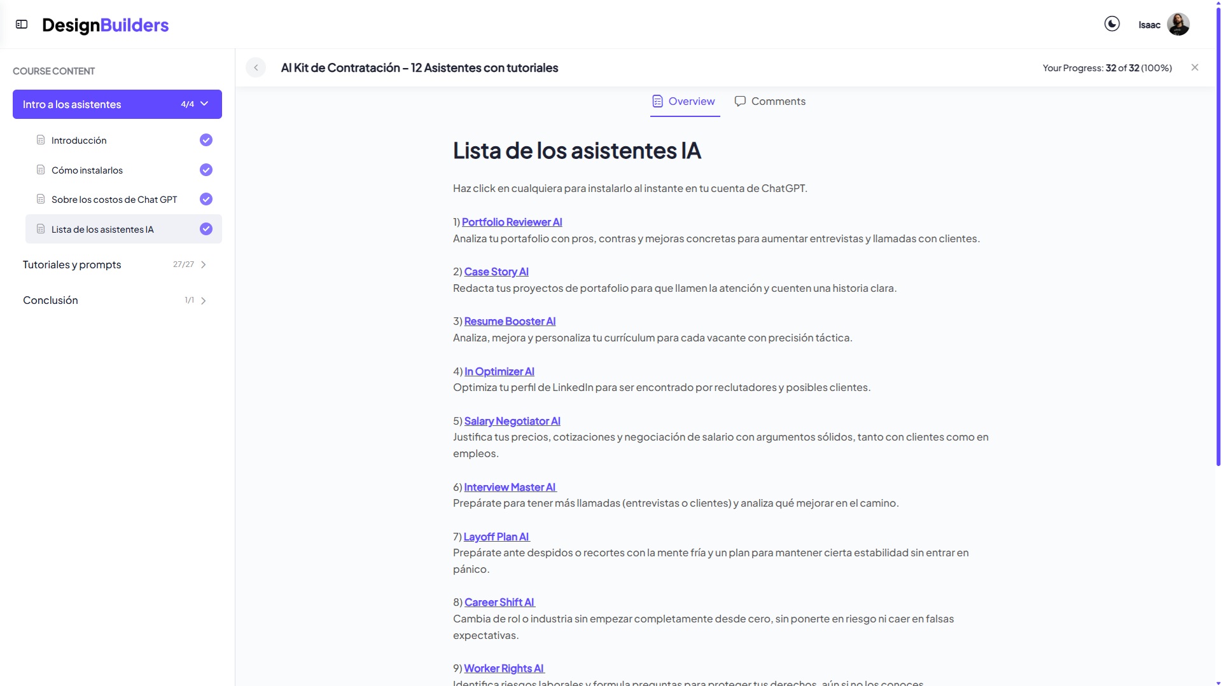The image size is (1221, 686).
Task: Toggle completion checkmark for Introducción
Action: pos(206,140)
